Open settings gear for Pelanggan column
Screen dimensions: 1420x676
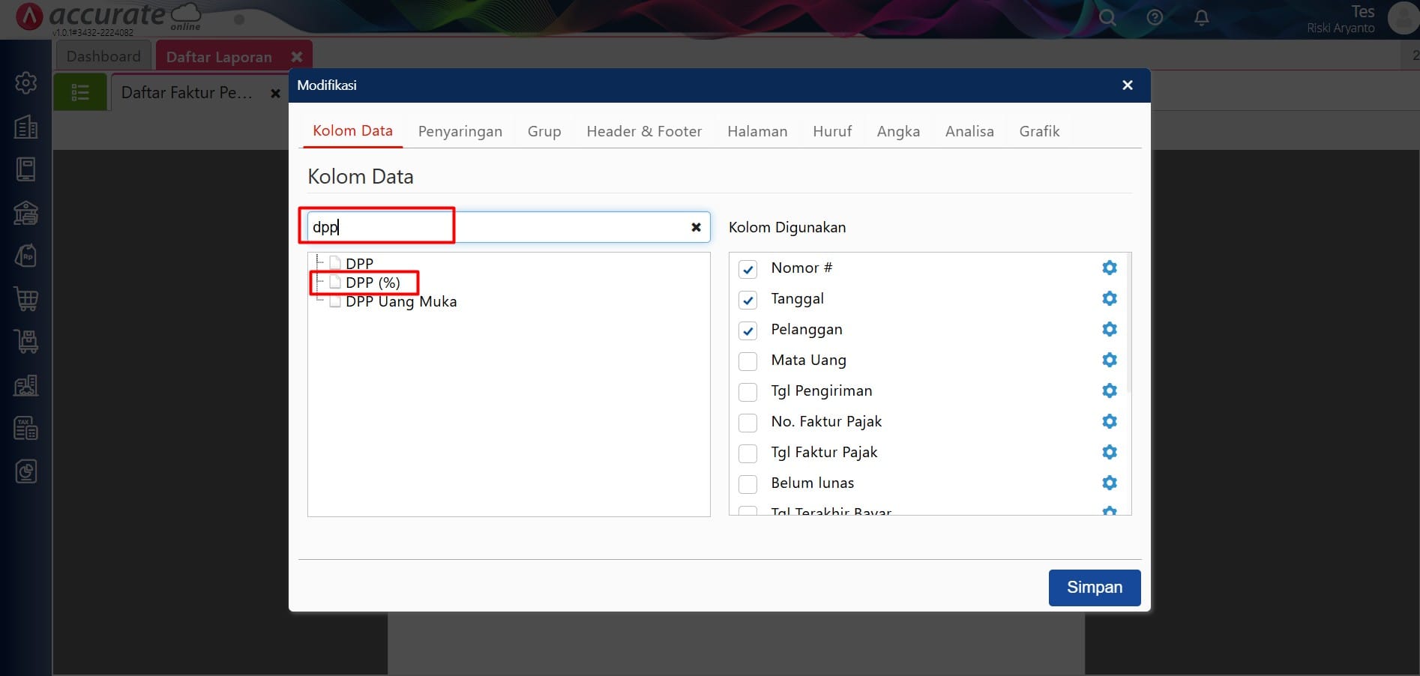click(x=1109, y=329)
